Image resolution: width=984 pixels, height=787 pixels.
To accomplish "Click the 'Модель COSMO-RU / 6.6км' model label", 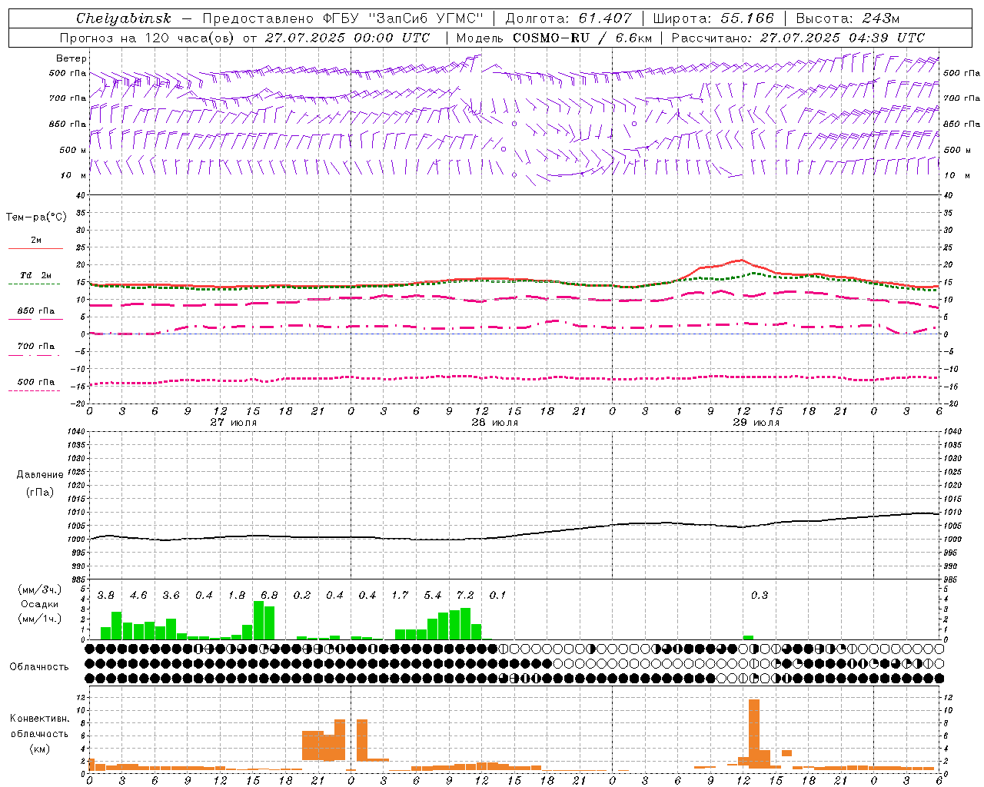I will [x=554, y=38].
